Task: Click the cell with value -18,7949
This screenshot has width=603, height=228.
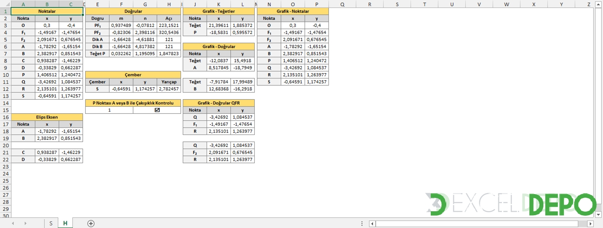Action: point(242,67)
